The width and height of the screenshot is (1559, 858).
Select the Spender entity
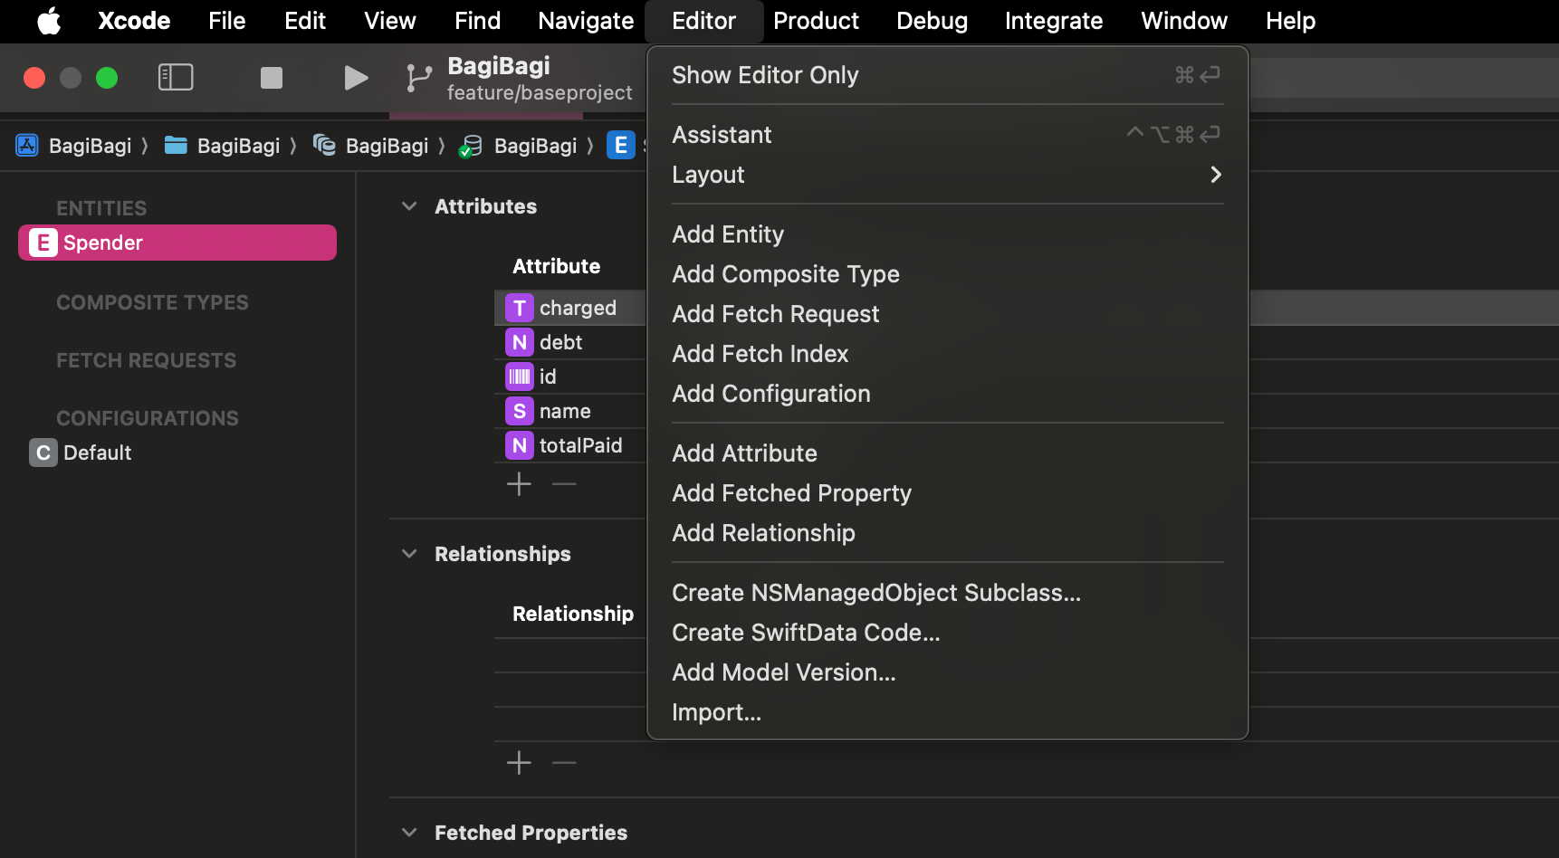[x=177, y=243]
